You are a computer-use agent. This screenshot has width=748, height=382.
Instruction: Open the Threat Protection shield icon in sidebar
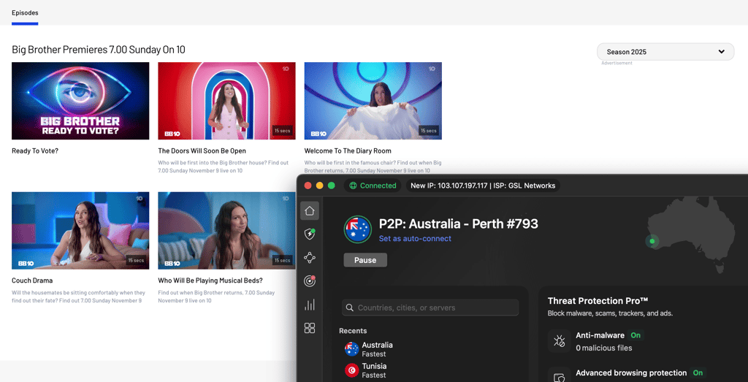click(310, 234)
